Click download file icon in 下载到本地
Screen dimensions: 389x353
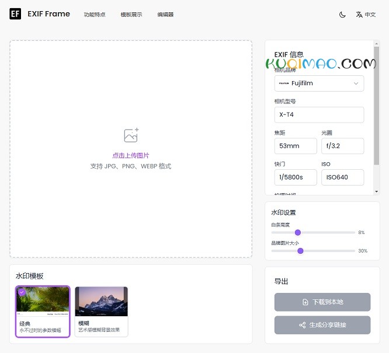305,302
